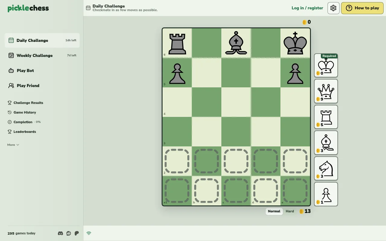Image resolution: width=386 pixels, height=241 pixels.
Task: Select placement slot e2
Action: [295, 161]
